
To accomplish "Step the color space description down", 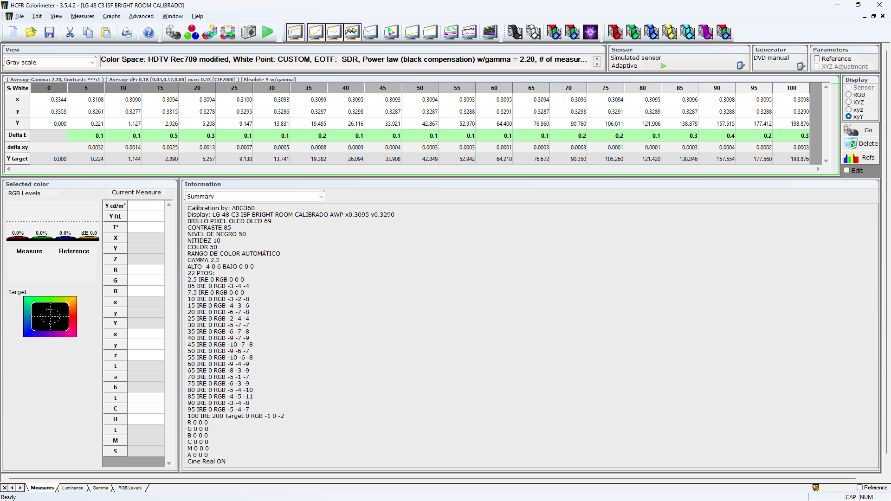I will click(x=597, y=64).
